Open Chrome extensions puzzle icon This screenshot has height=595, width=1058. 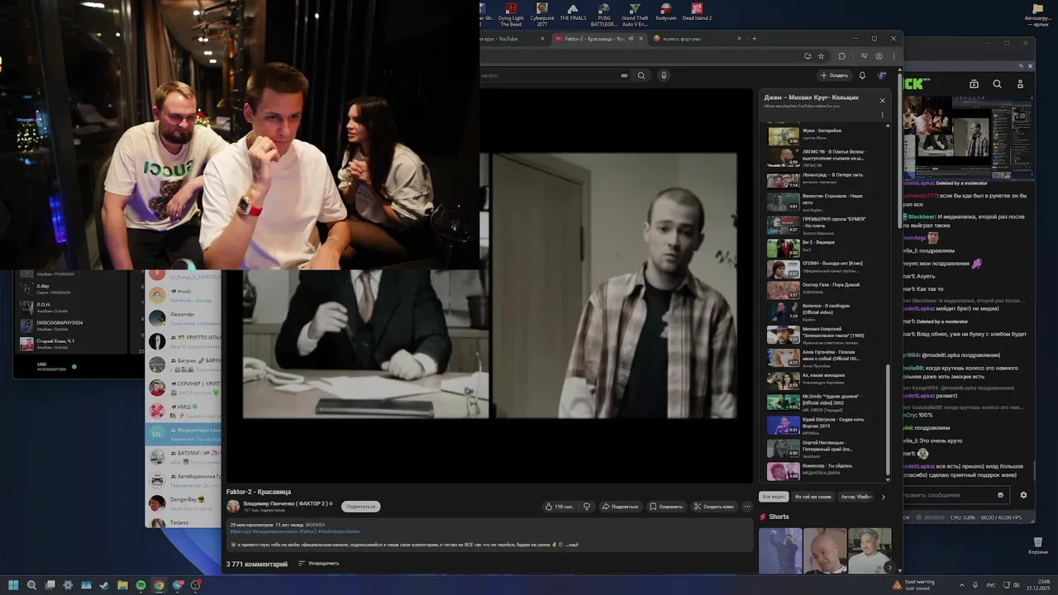pyautogui.click(x=842, y=56)
